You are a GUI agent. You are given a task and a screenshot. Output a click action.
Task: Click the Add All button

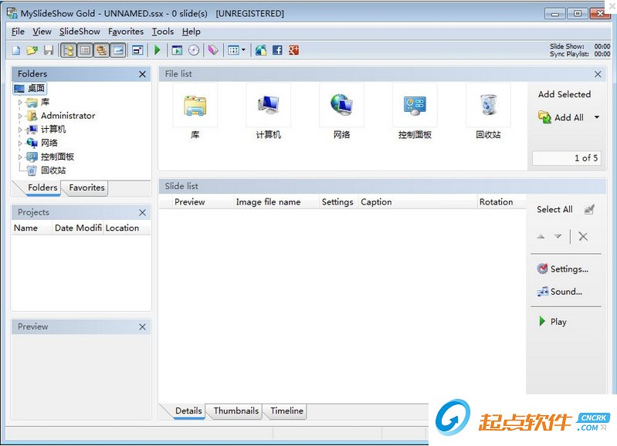(x=561, y=117)
